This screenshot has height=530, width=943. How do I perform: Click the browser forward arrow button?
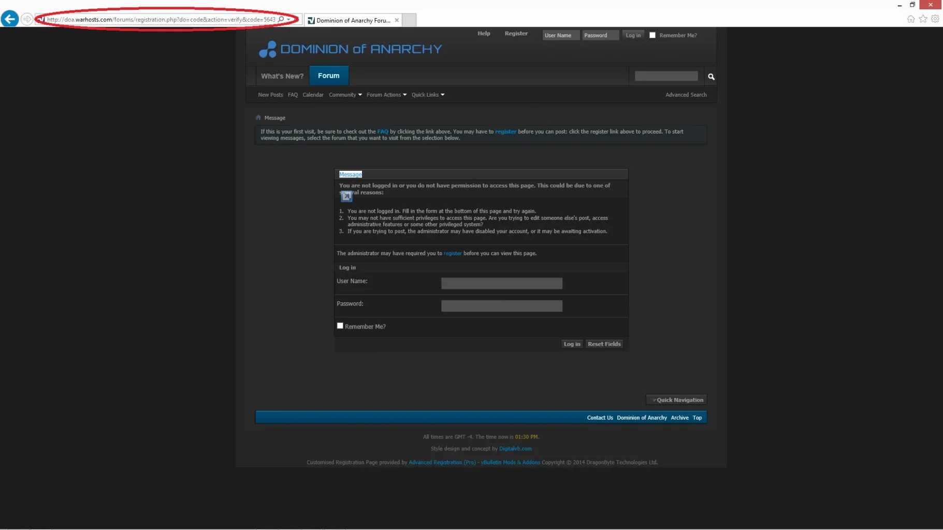27,20
